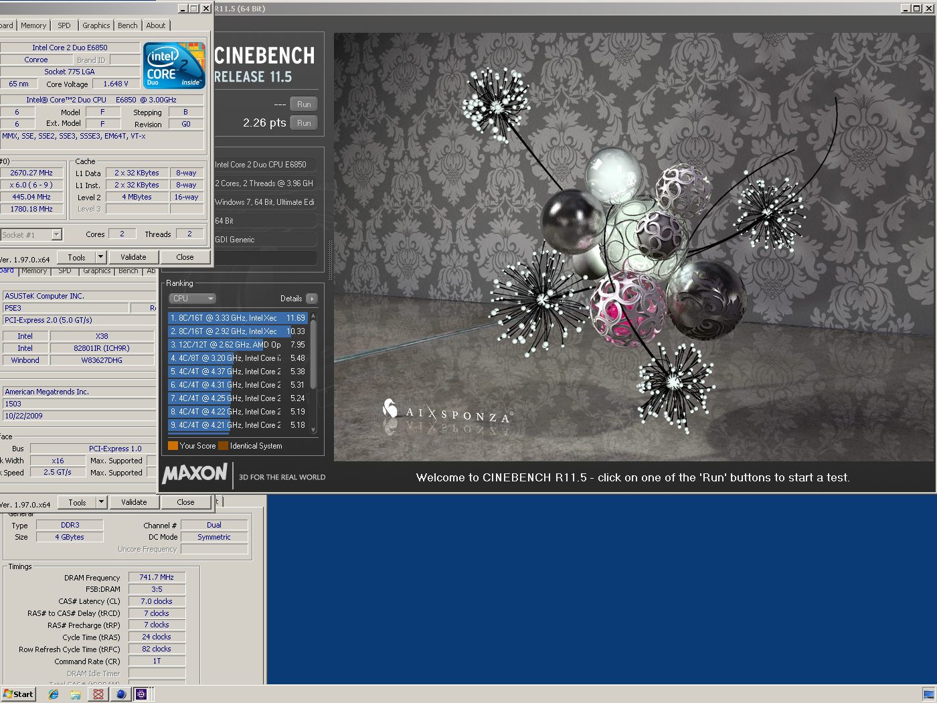Click the bus speed value 445.04 MHz
The height and width of the screenshot is (703, 937).
tap(31, 197)
